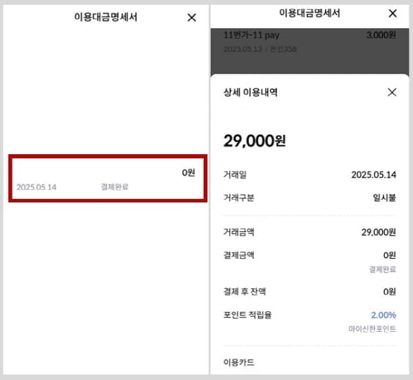Close the right 이용대금명세서 screen
The width and height of the screenshot is (413, 380).
(392, 13)
